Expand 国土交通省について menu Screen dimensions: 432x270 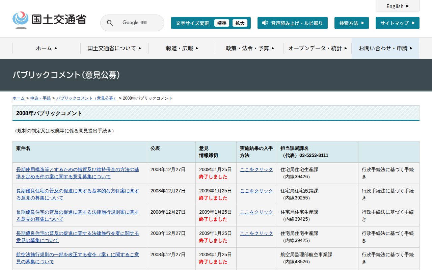(x=114, y=48)
